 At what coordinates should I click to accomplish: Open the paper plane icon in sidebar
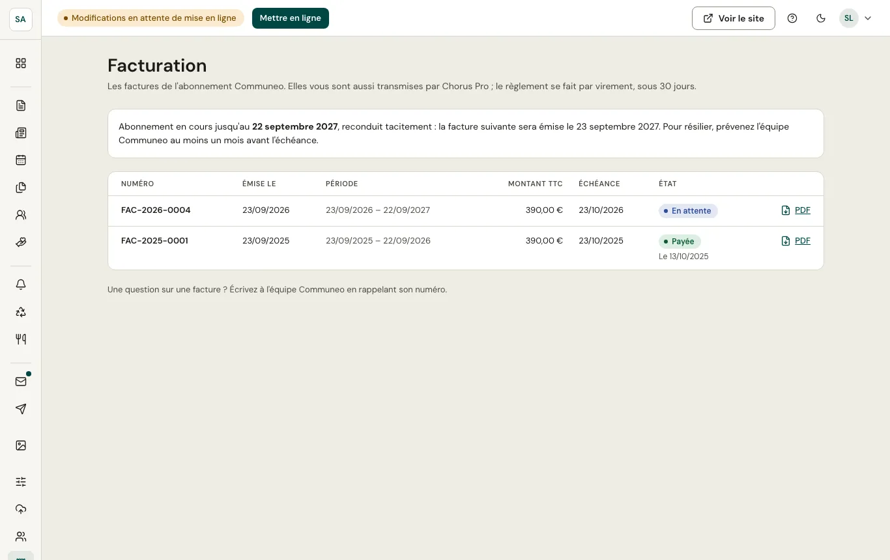pyautogui.click(x=21, y=409)
